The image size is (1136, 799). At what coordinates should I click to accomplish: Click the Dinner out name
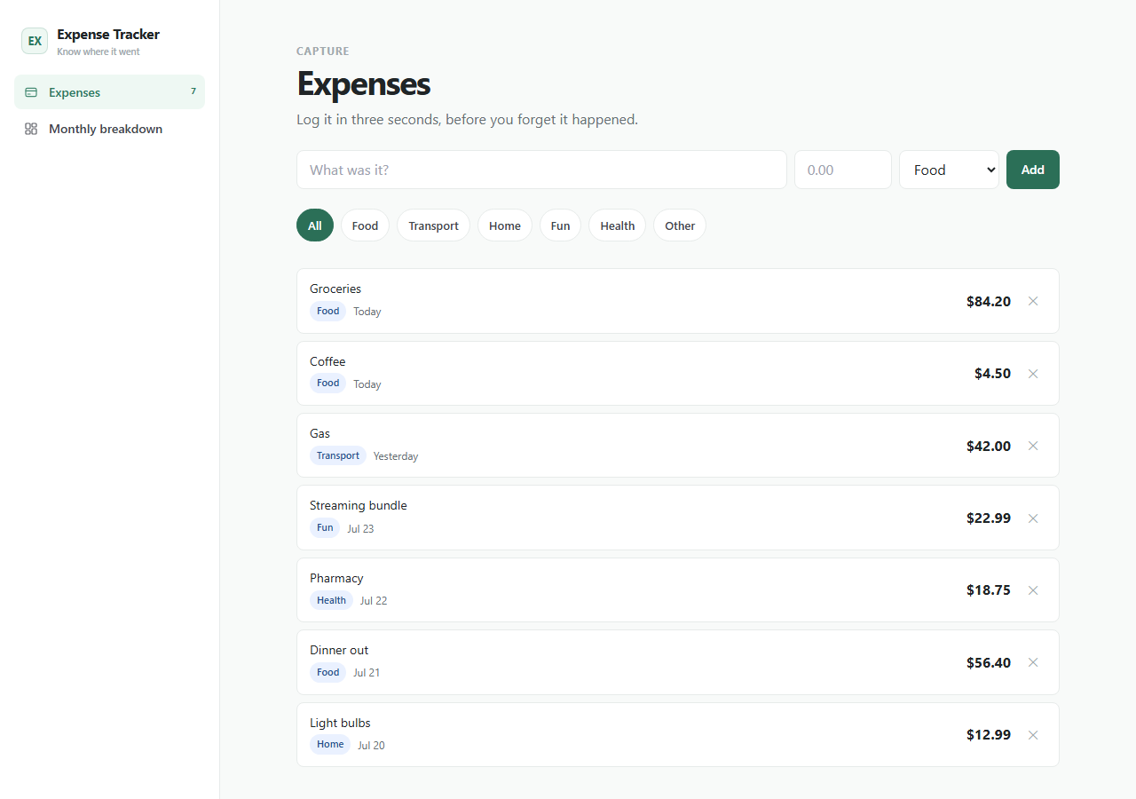pos(339,650)
